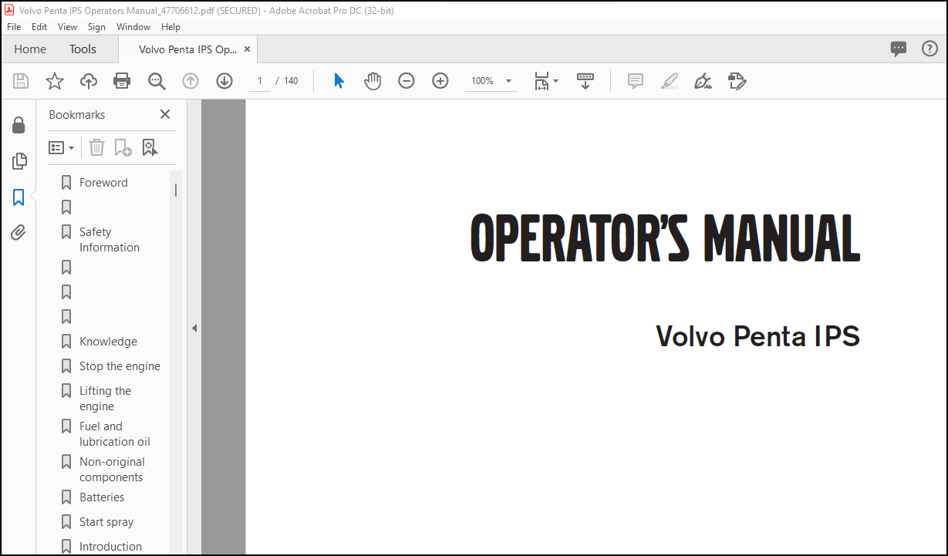The image size is (948, 556).
Task: Show security settings lock icon
Action: coord(19,126)
